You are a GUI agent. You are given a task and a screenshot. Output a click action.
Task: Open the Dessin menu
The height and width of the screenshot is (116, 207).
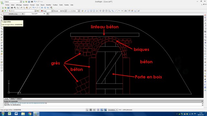pos(42,5)
